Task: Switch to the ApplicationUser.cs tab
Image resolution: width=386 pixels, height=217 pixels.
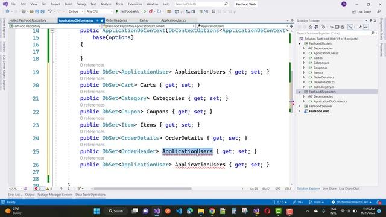Action: [174, 20]
